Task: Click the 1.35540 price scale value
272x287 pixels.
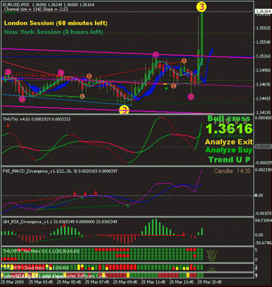Action: pyautogui.click(x=263, y=42)
